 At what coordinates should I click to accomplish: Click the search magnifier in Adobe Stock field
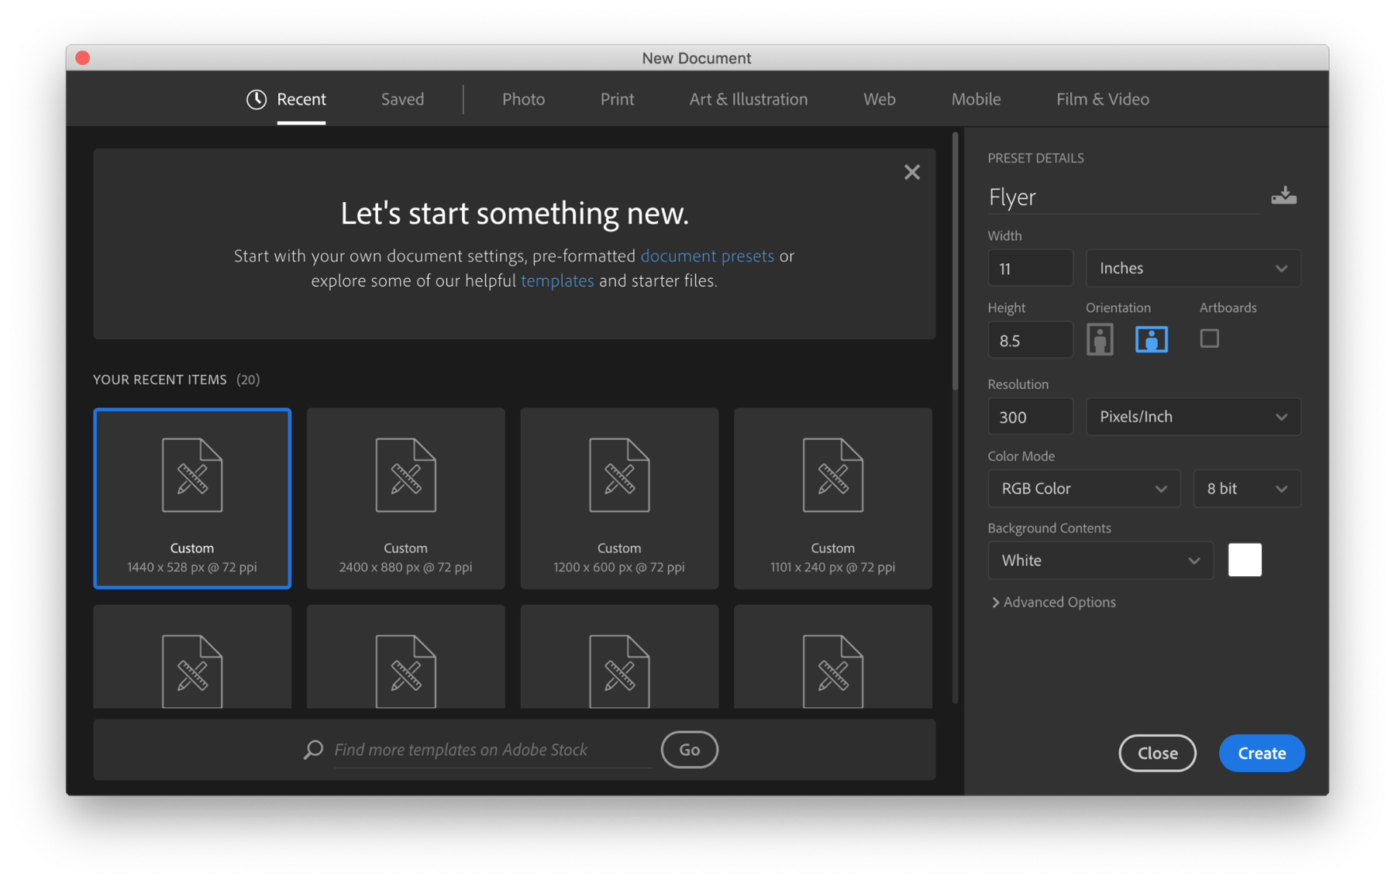coord(312,749)
